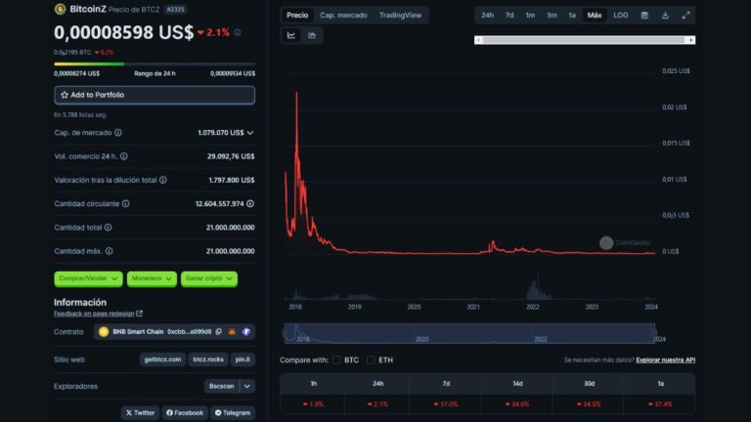Click the chart navigator timeline overview

point(469,333)
